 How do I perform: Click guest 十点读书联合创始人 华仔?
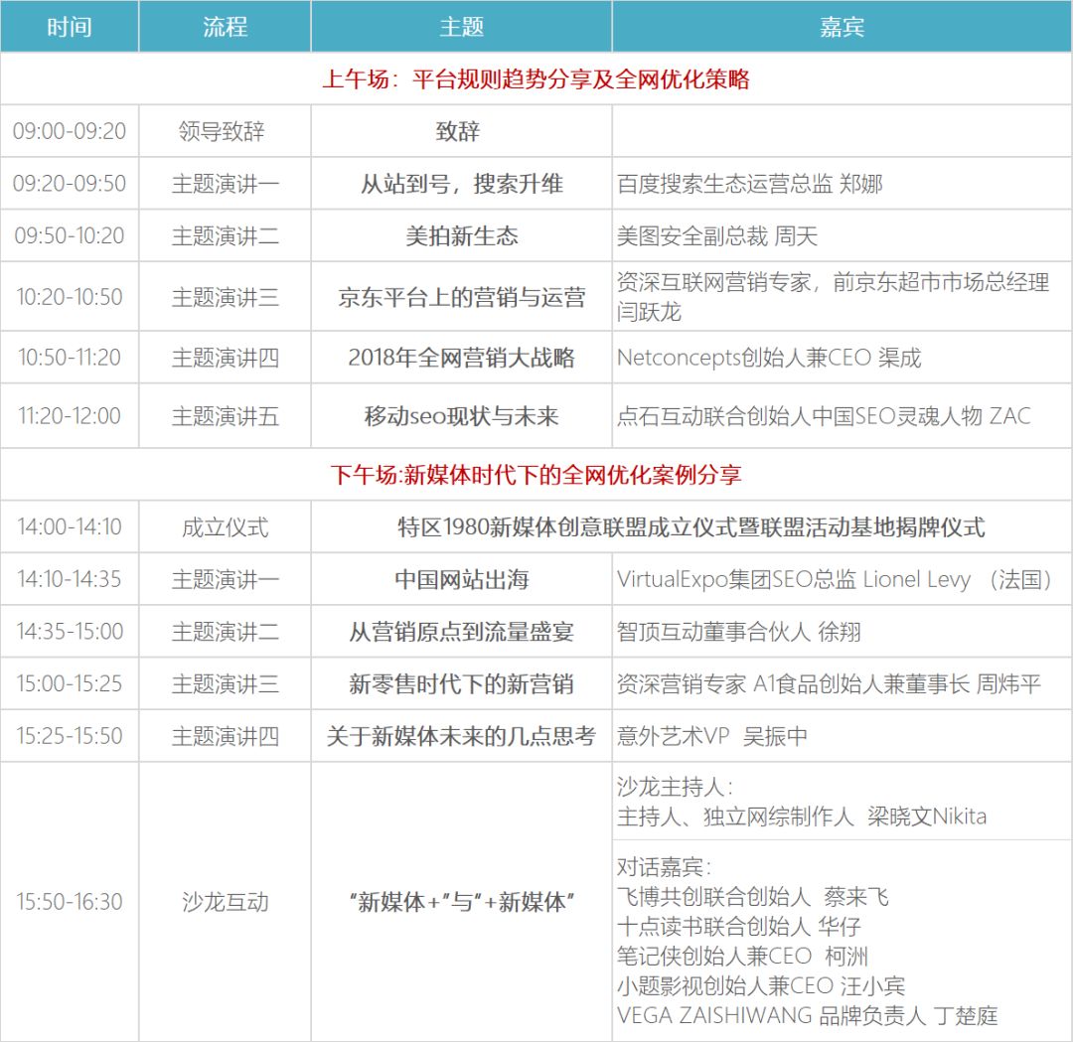[x=738, y=927]
